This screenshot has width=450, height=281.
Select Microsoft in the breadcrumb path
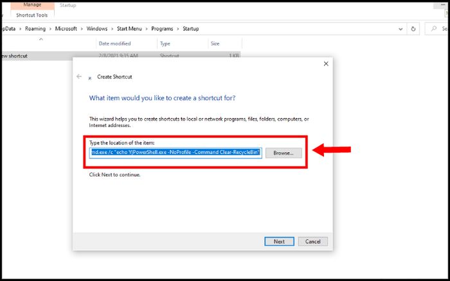(x=66, y=29)
